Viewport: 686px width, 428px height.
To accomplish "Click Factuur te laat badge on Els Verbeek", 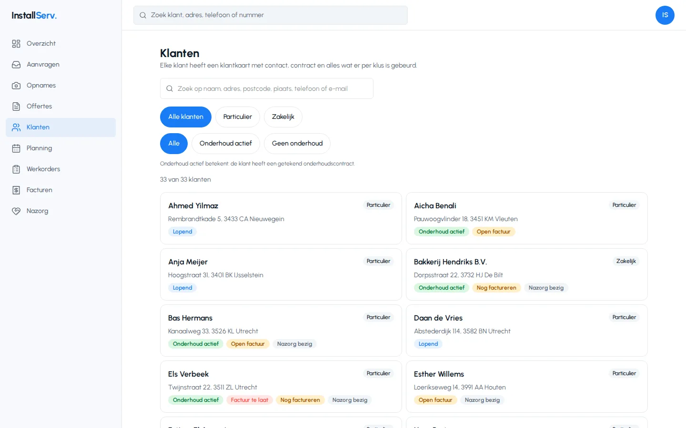I will (x=250, y=400).
